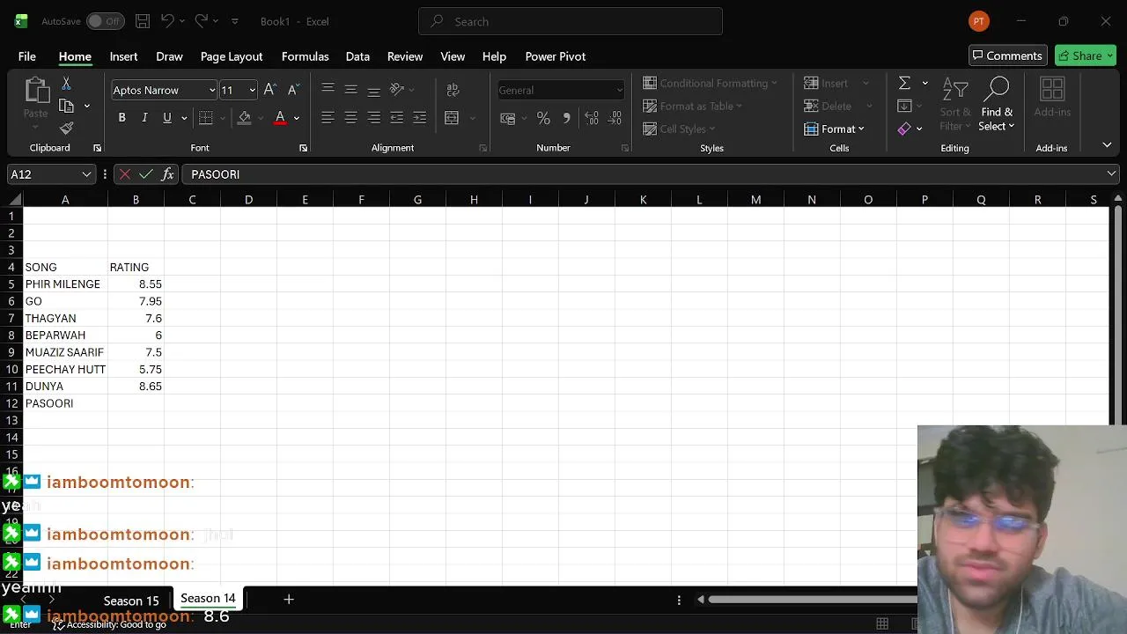Open Find & Select

pyautogui.click(x=997, y=105)
